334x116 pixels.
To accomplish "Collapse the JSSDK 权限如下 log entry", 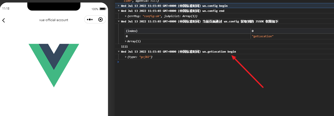I will pos(119,21).
